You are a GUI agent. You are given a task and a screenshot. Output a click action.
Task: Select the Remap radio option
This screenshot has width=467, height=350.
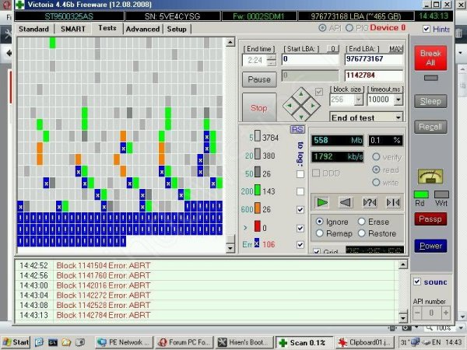320,233
